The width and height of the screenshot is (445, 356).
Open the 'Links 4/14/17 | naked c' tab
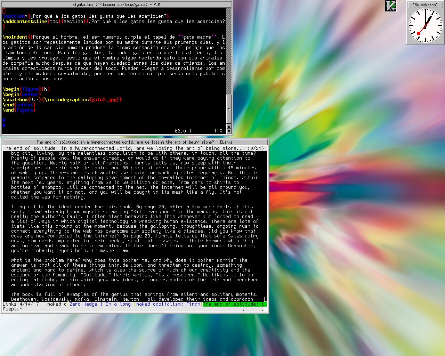(35, 304)
